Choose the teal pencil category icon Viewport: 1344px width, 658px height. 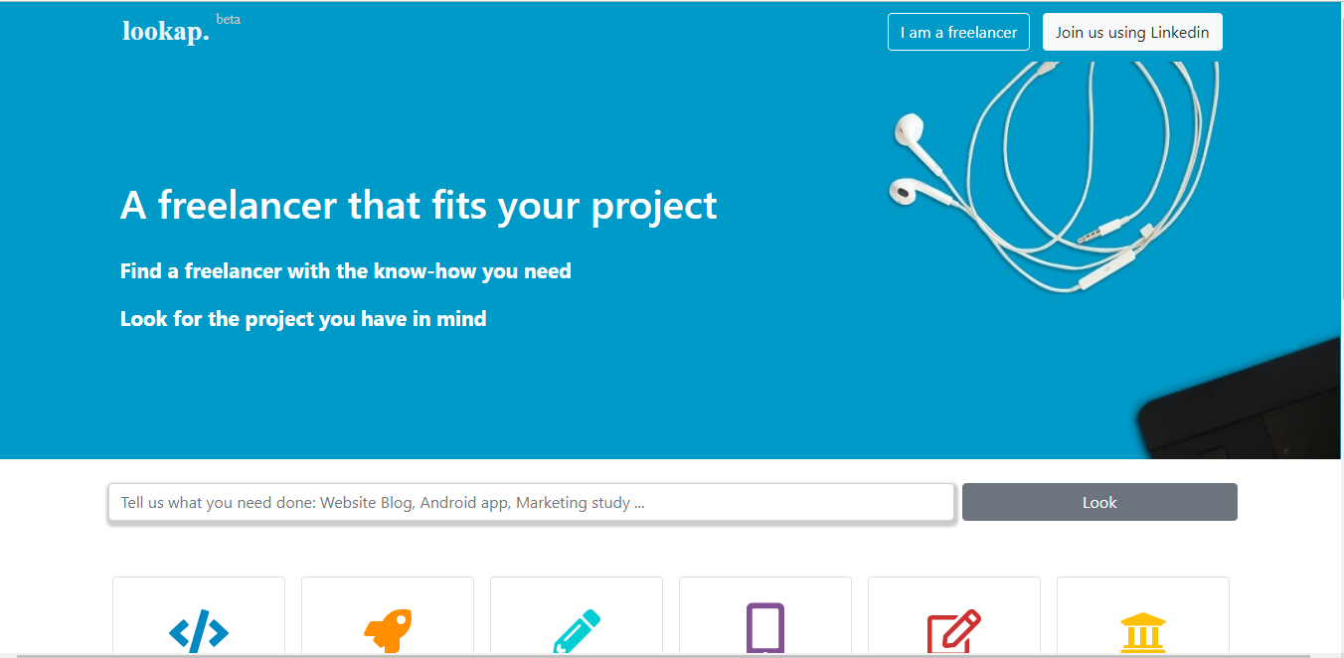coord(577,631)
